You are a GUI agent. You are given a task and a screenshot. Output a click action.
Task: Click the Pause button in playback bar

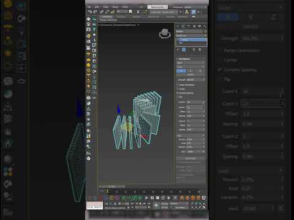tap(152, 198)
